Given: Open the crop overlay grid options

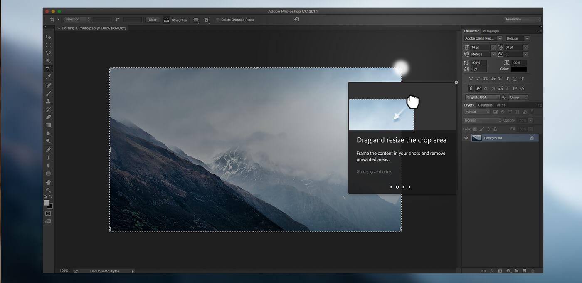Looking at the screenshot, I should pos(196,20).
